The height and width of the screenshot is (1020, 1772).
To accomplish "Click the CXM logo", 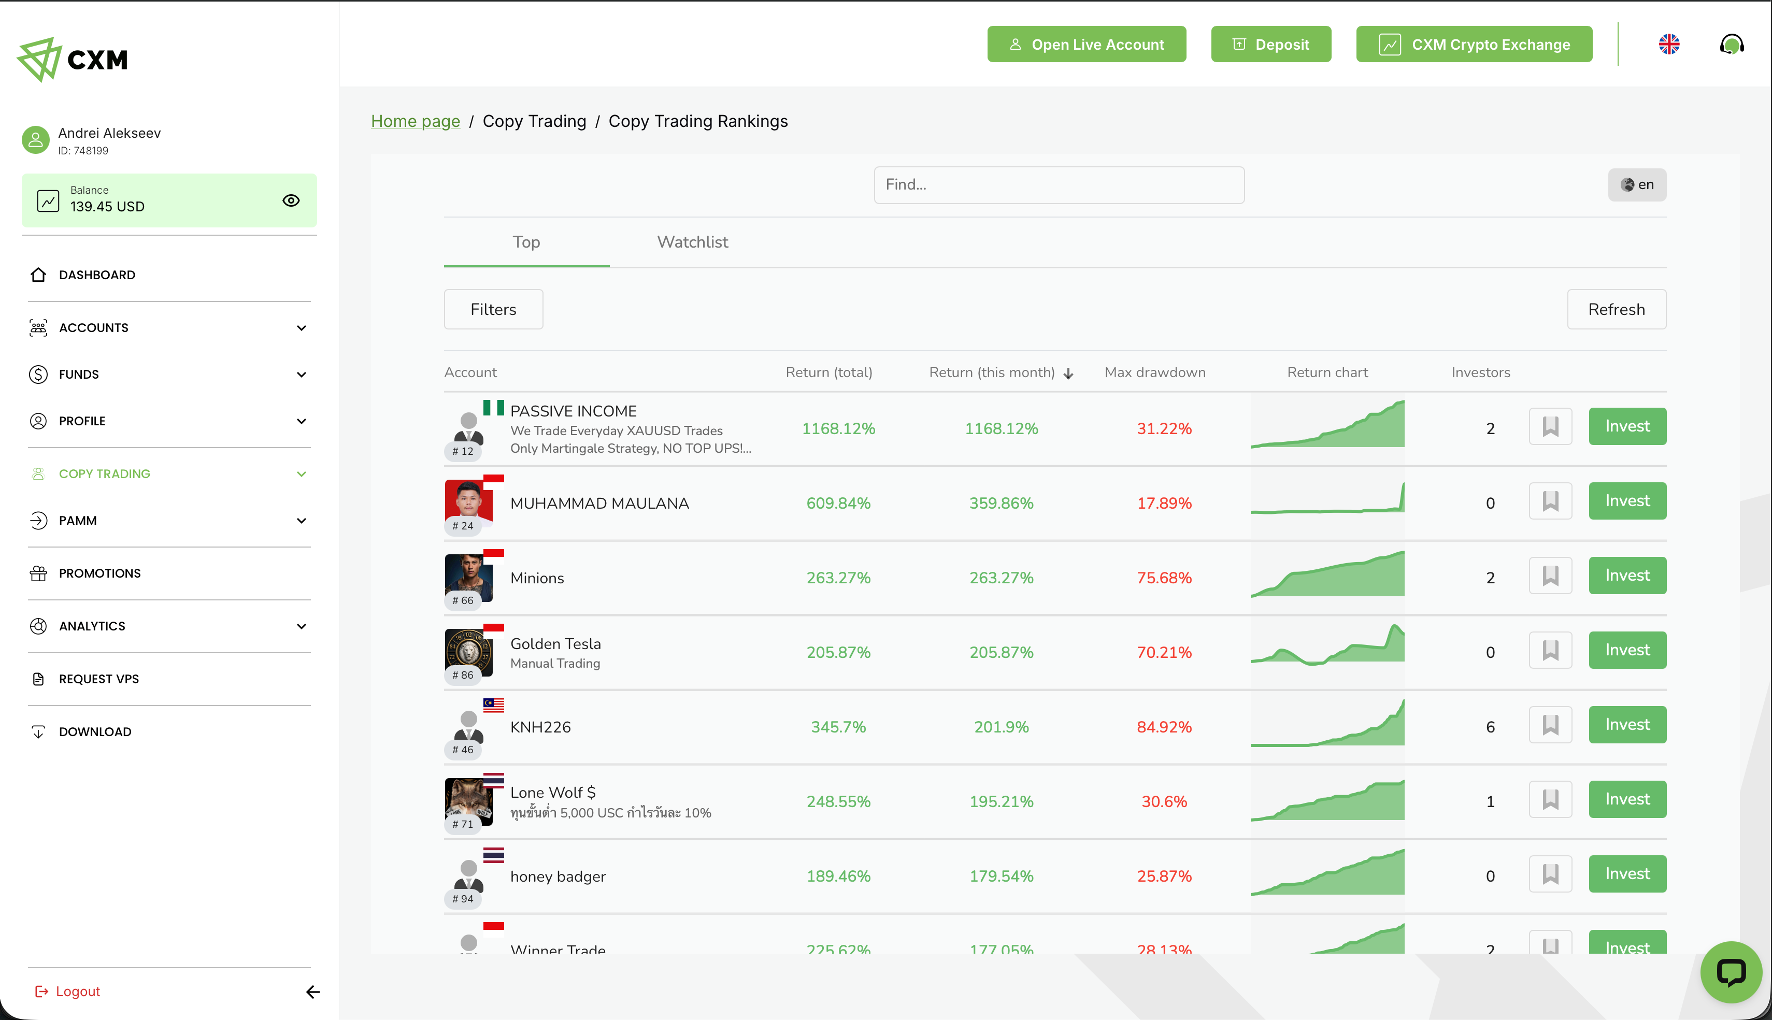I will (x=72, y=60).
